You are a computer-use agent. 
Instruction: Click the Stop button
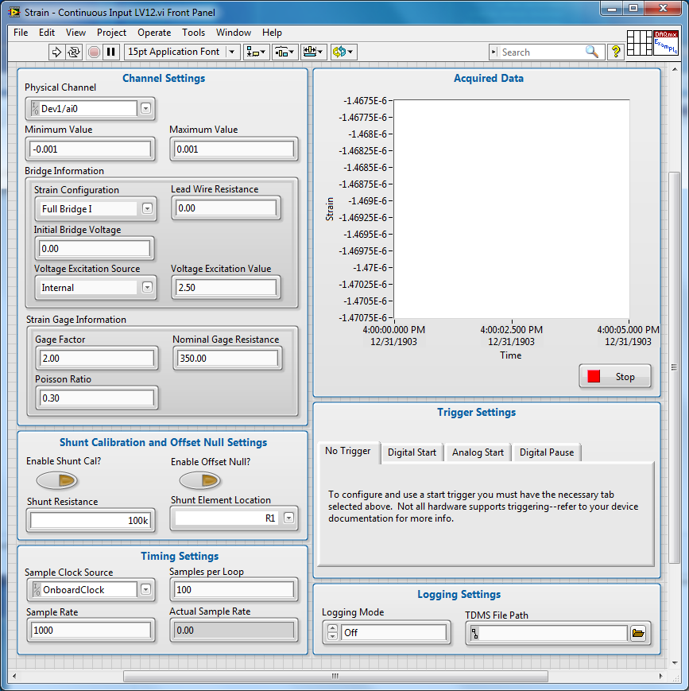[615, 377]
